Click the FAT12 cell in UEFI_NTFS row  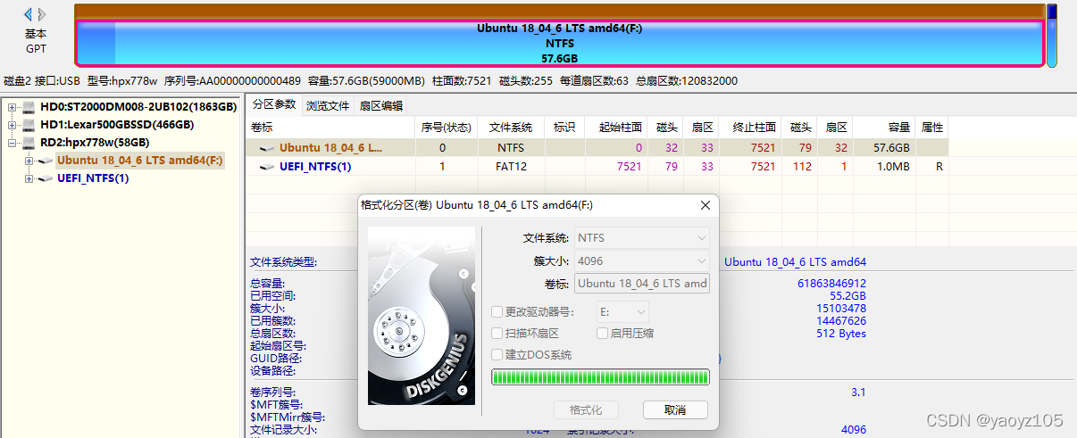tap(511, 167)
